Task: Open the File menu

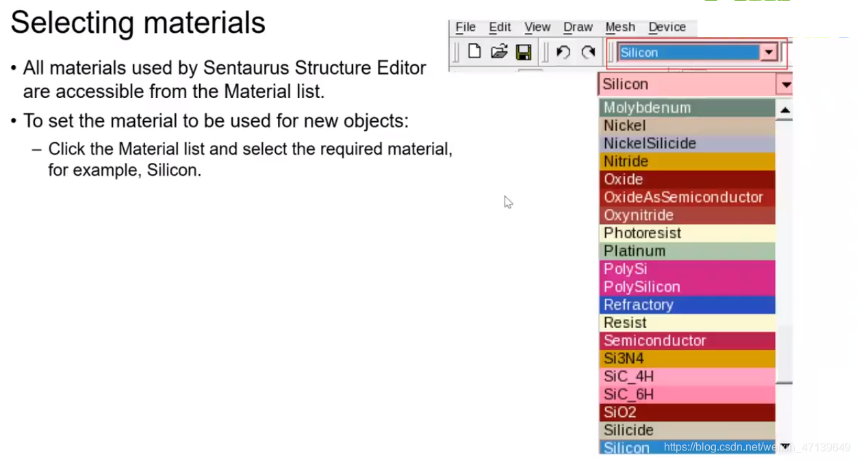Action: click(x=465, y=27)
